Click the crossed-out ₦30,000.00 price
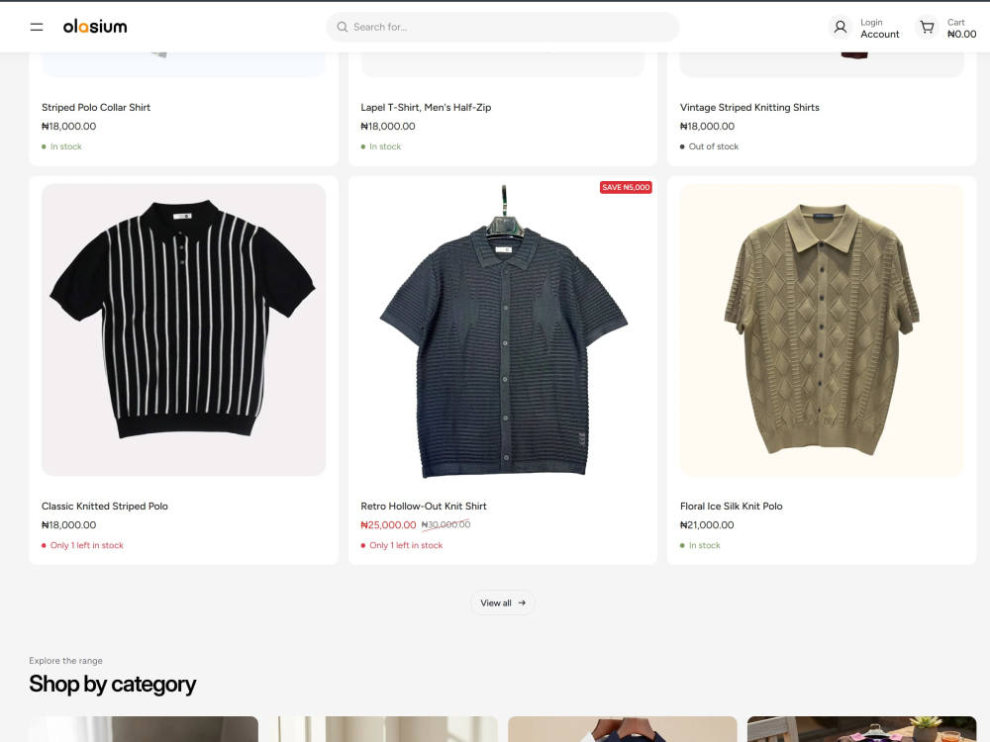This screenshot has width=990, height=742. click(445, 524)
